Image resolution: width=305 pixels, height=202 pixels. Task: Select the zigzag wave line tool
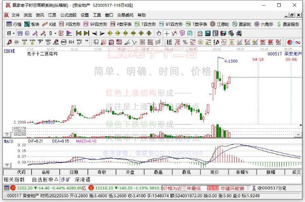135,42
